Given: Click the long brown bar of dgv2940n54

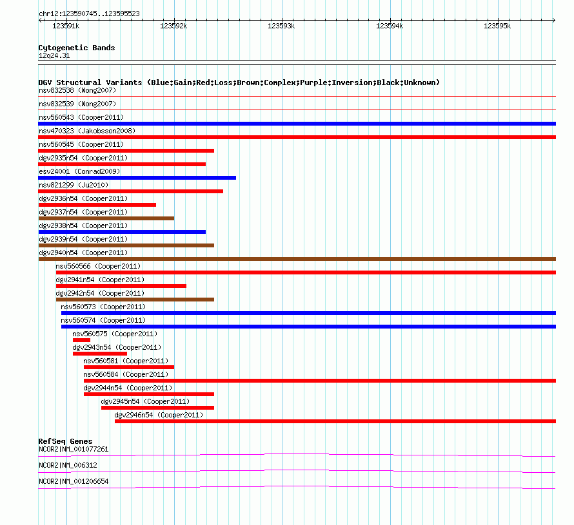Looking at the screenshot, I should point(297,259).
